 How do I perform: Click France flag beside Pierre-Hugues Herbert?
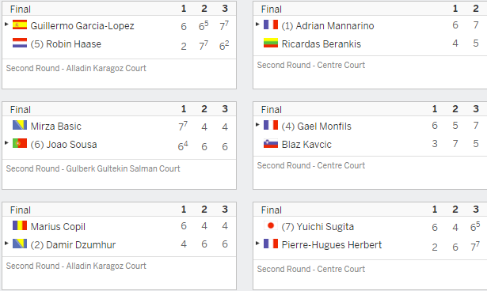click(271, 244)
